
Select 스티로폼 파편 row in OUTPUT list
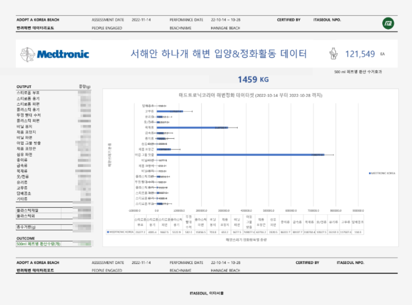click(54, 104)
